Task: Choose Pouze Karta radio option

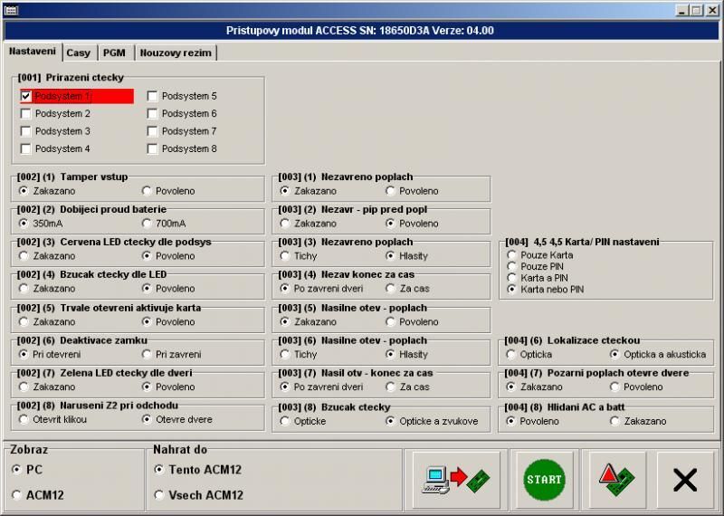Action: pos(512,255)
